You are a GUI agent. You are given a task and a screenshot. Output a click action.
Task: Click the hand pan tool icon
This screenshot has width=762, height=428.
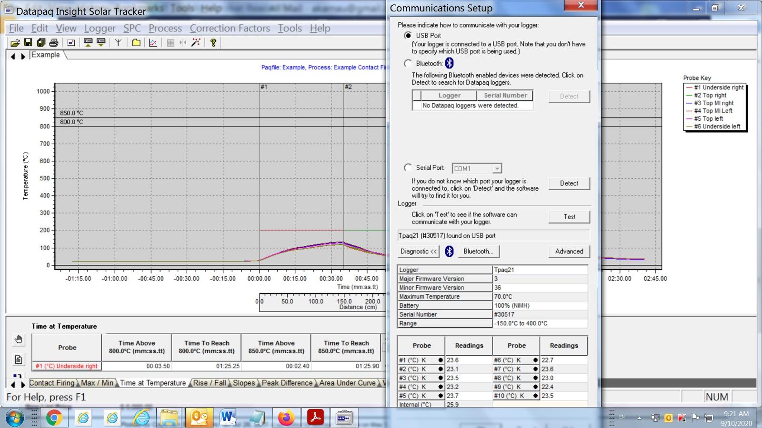pyautogui.click(x=19, y=340)
